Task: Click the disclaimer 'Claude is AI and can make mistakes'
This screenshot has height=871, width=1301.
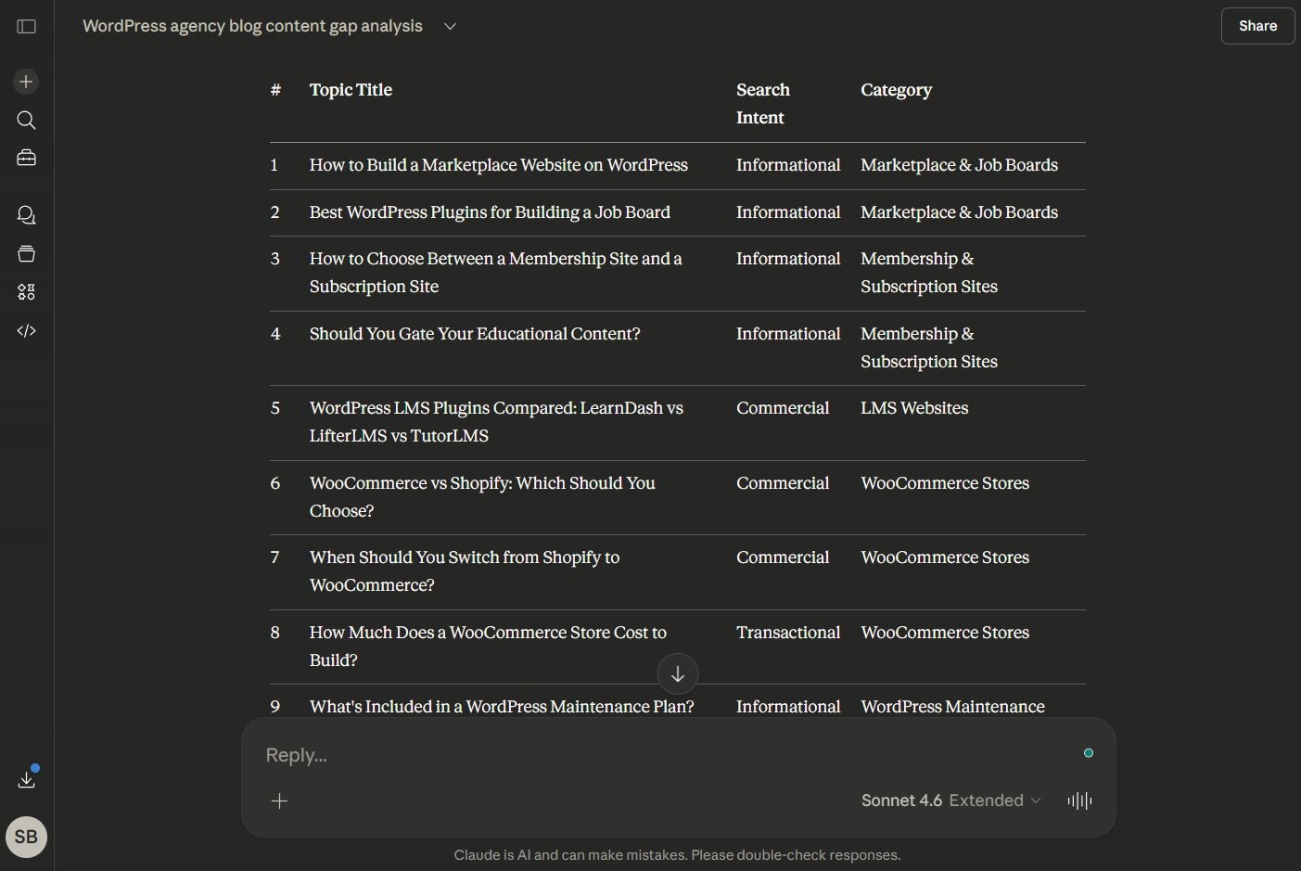Action: tap(677, 855)
